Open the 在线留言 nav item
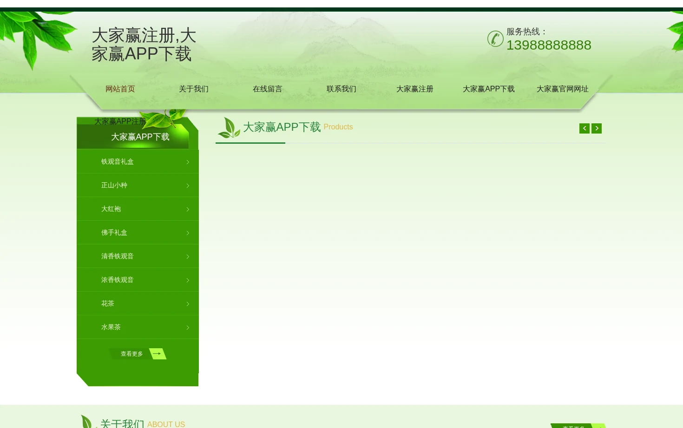The image size is (683, 428). pos(268,89)
